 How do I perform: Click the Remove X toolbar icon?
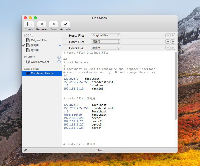42,24
